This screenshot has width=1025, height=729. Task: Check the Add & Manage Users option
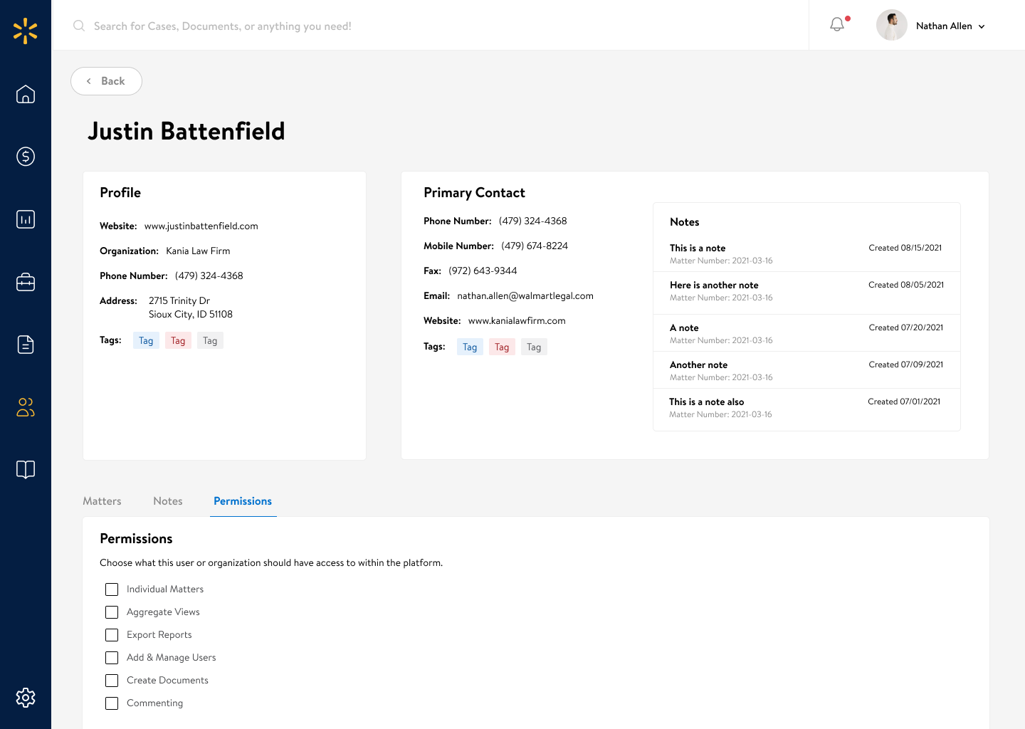click(x=112, y=658)
